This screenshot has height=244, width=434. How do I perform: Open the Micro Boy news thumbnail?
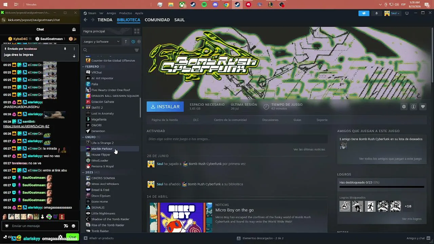[x=181, y=218]
